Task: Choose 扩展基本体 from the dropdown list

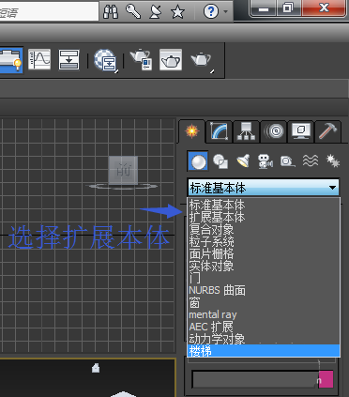Action: pyautogui.click(x=265, y=217)
